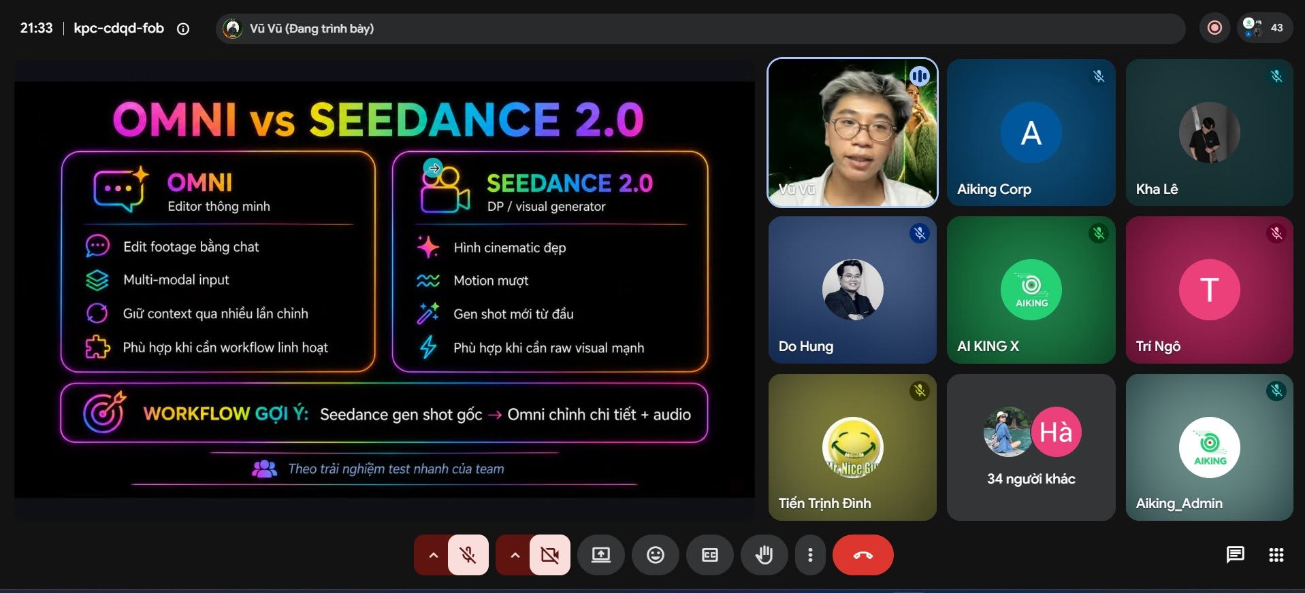Unmute the microphone
Screen dimensions: 1305x593
[x=468, y=555]
